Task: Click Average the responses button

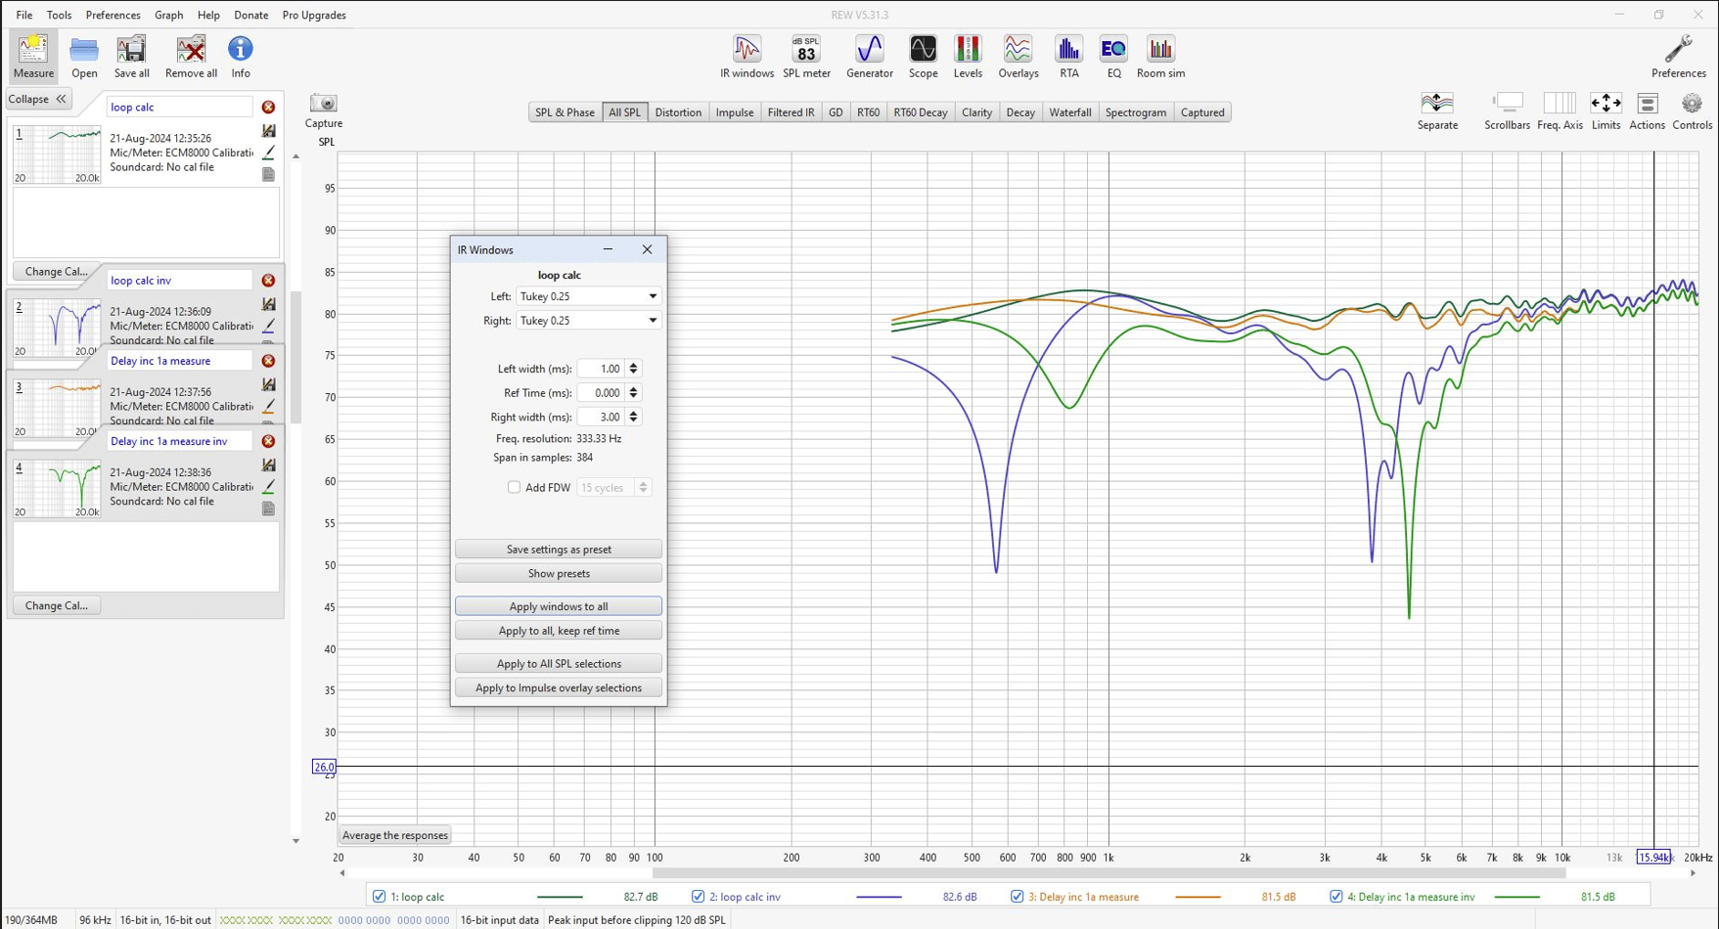Action: [x=395, y=835]
